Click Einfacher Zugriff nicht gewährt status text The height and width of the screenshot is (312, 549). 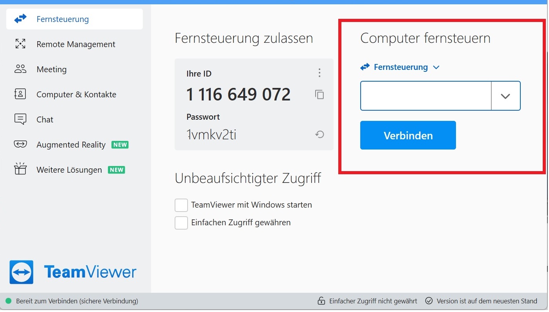coord(373,301)
